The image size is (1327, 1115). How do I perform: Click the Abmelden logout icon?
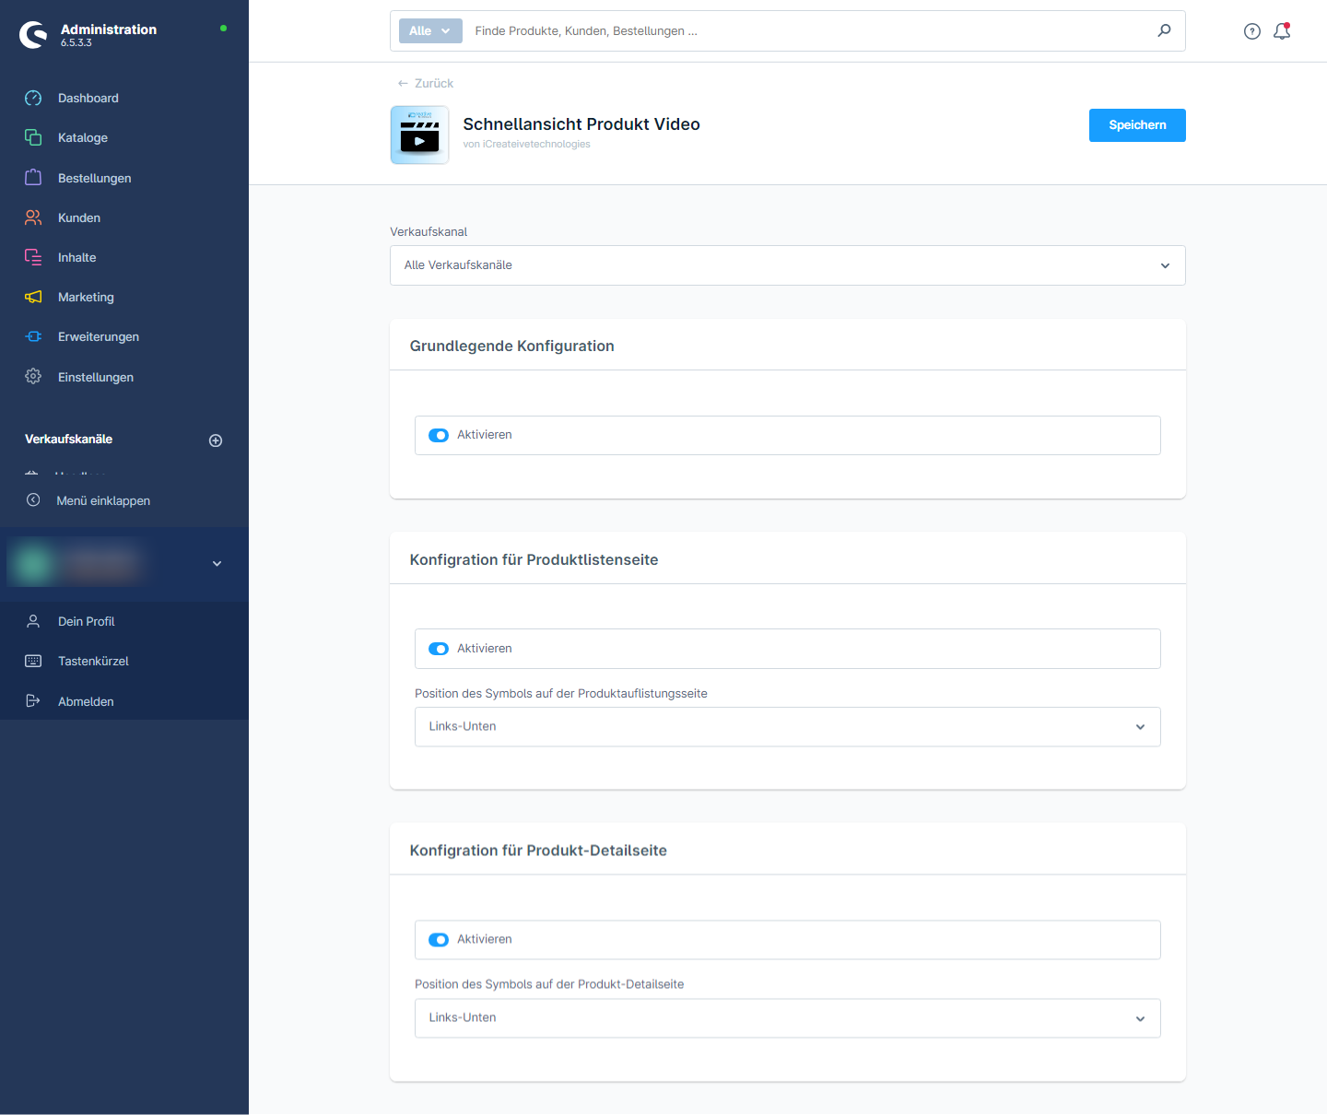pos(33,701)
